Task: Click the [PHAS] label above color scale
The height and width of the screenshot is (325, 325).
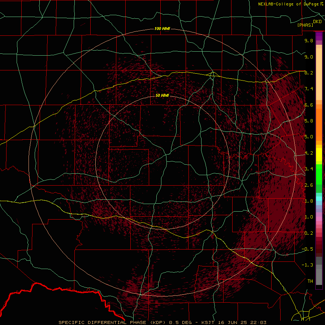Action: point(305,25)
